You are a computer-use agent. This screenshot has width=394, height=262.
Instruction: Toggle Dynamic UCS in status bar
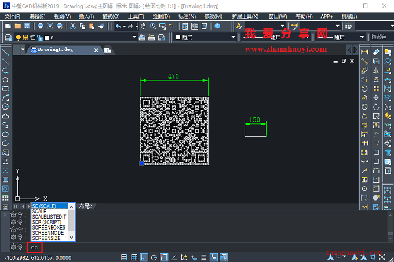[x=184, y=257]
